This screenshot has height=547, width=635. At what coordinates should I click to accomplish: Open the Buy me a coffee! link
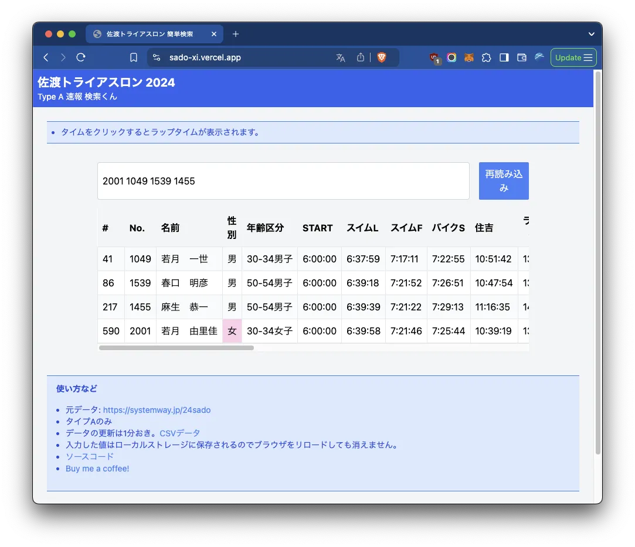pyautogui.click(x=97, y=468)
